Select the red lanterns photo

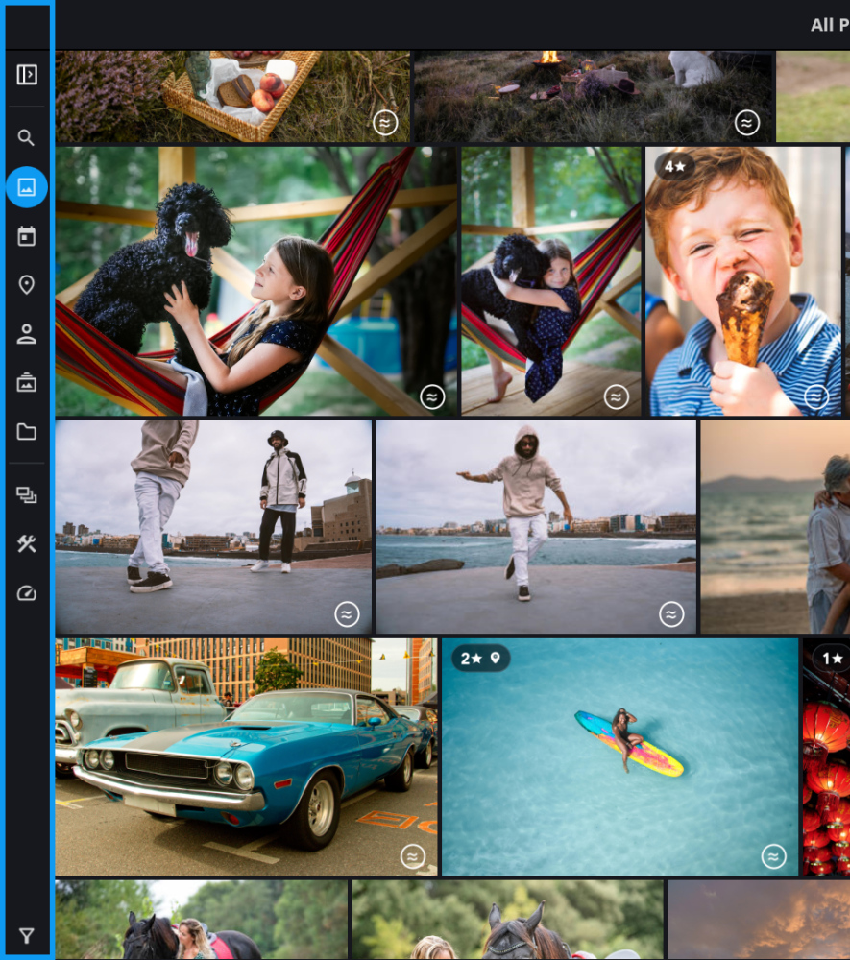pos(827,756)
